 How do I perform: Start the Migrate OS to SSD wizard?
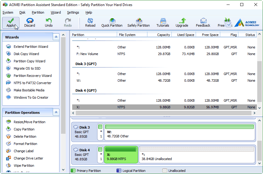coord(27,68)
